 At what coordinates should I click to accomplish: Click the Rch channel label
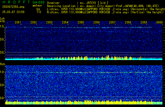pos(3,64)
